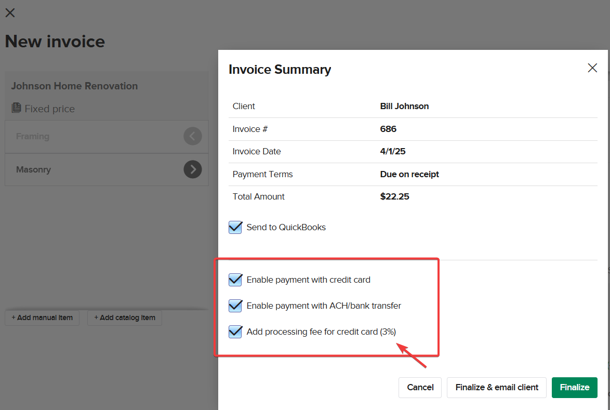The width and height of the screenshot is (610, 410).
Task: Expand the Framing line item
Action: (x=193, y=136)
